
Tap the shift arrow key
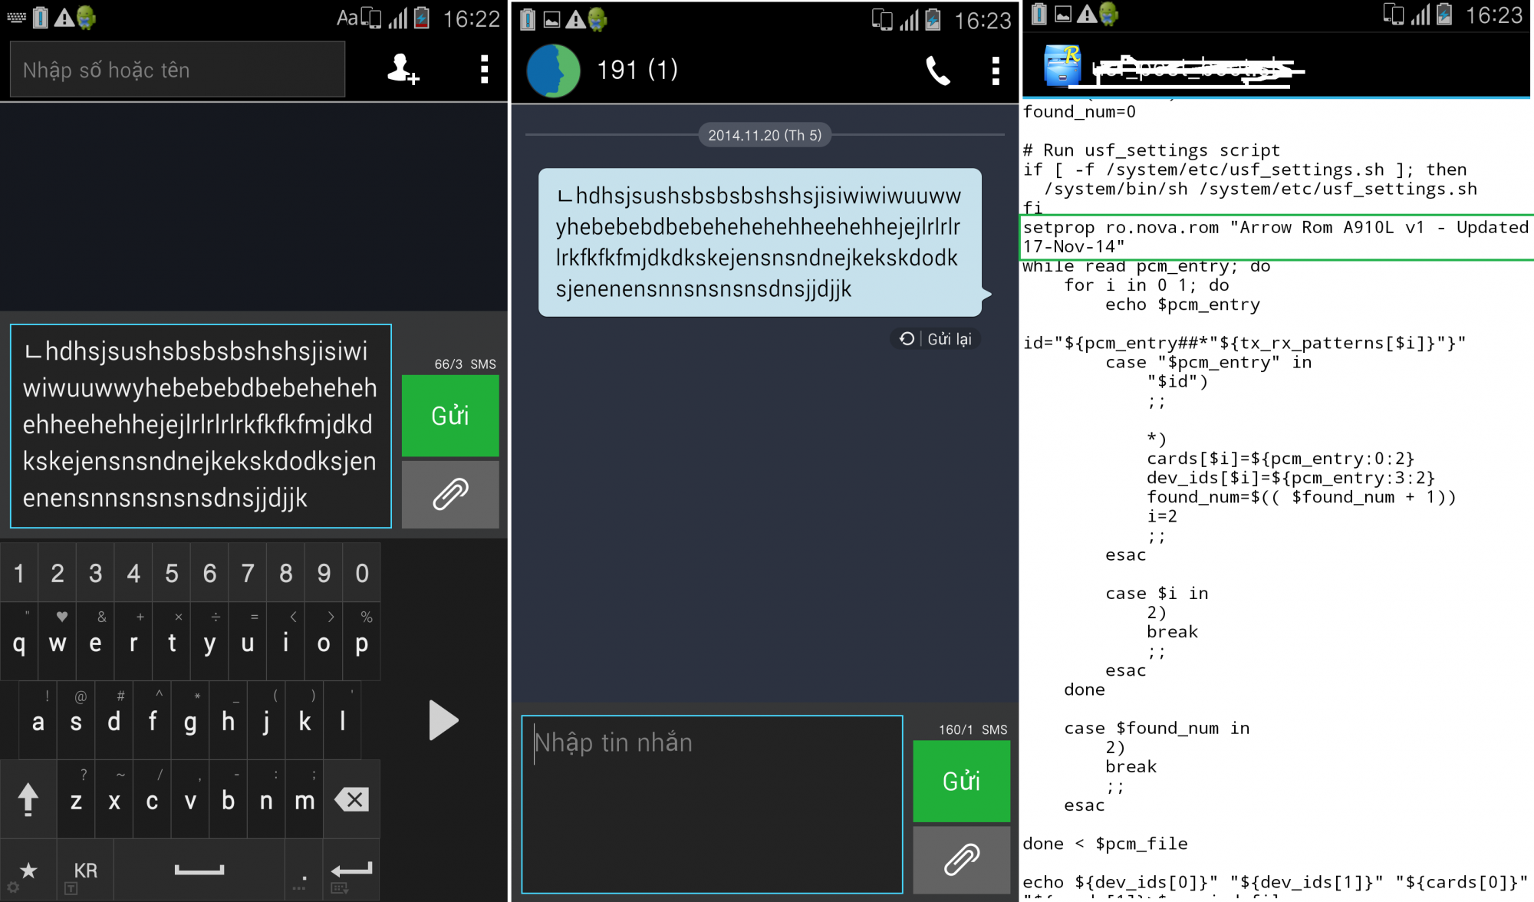click(x=28, y=799)
